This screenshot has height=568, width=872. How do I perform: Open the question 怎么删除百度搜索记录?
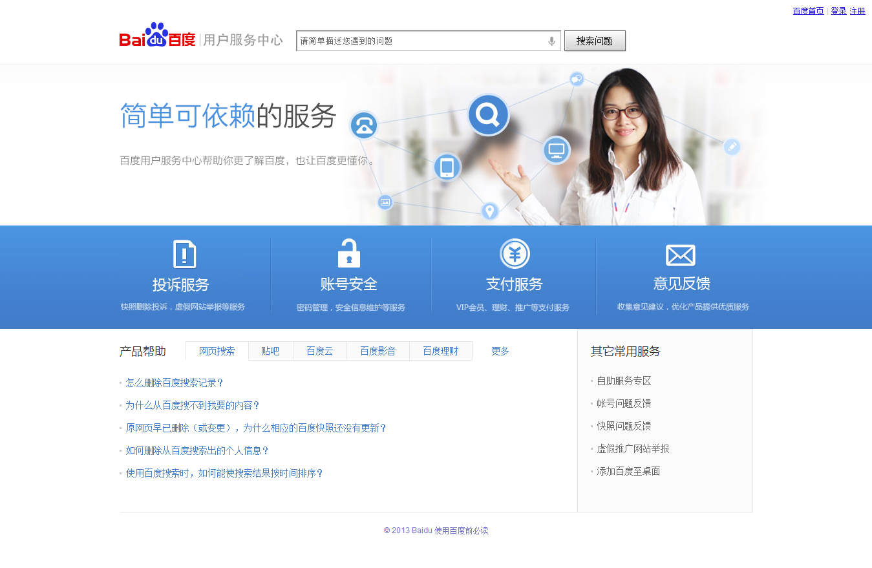[175, 383]
